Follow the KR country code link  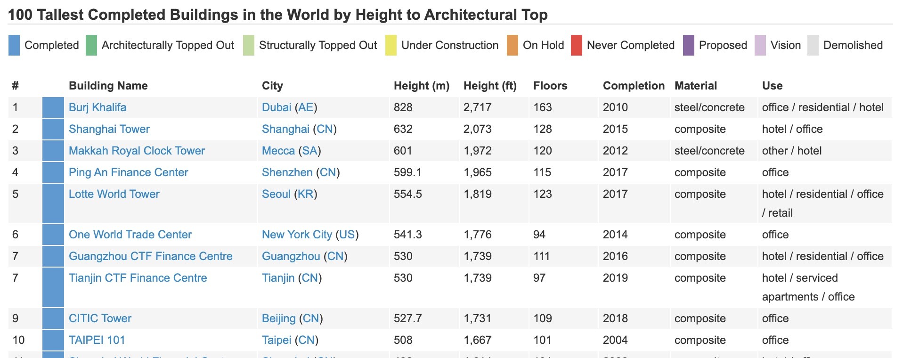tap(306, 194)
